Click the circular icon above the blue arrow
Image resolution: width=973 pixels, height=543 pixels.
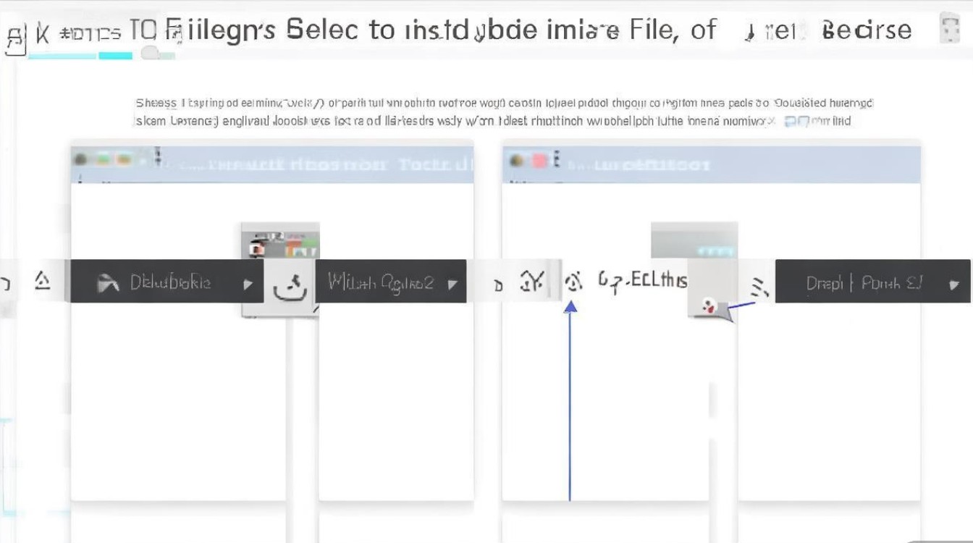573,282
